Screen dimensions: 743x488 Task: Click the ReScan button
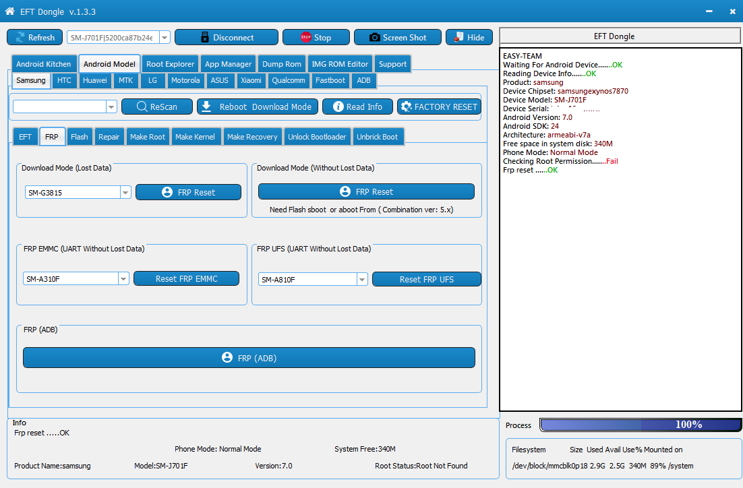pos(157,106)
